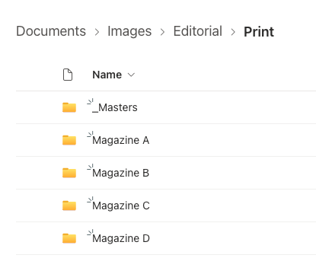Screen dimensions: 316x274
Task: Select the current Print breadcrumb
Action: coord(259,32)
